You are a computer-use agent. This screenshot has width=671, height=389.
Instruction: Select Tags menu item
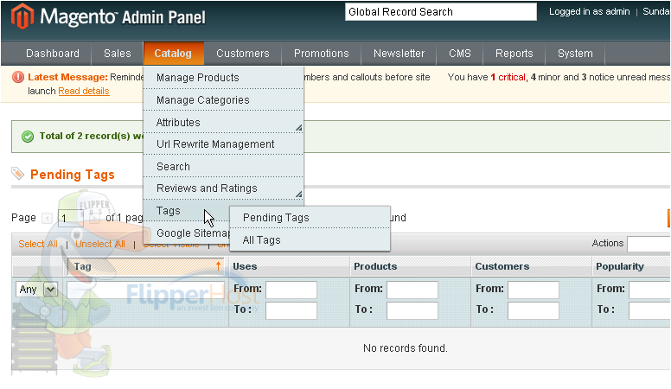(187, 211)
